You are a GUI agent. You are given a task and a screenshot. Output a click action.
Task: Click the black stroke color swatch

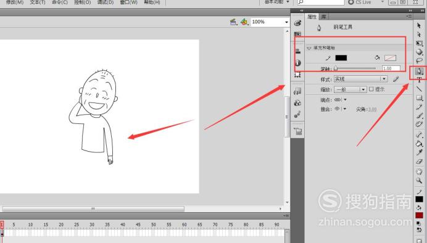(x=341, y=58)
